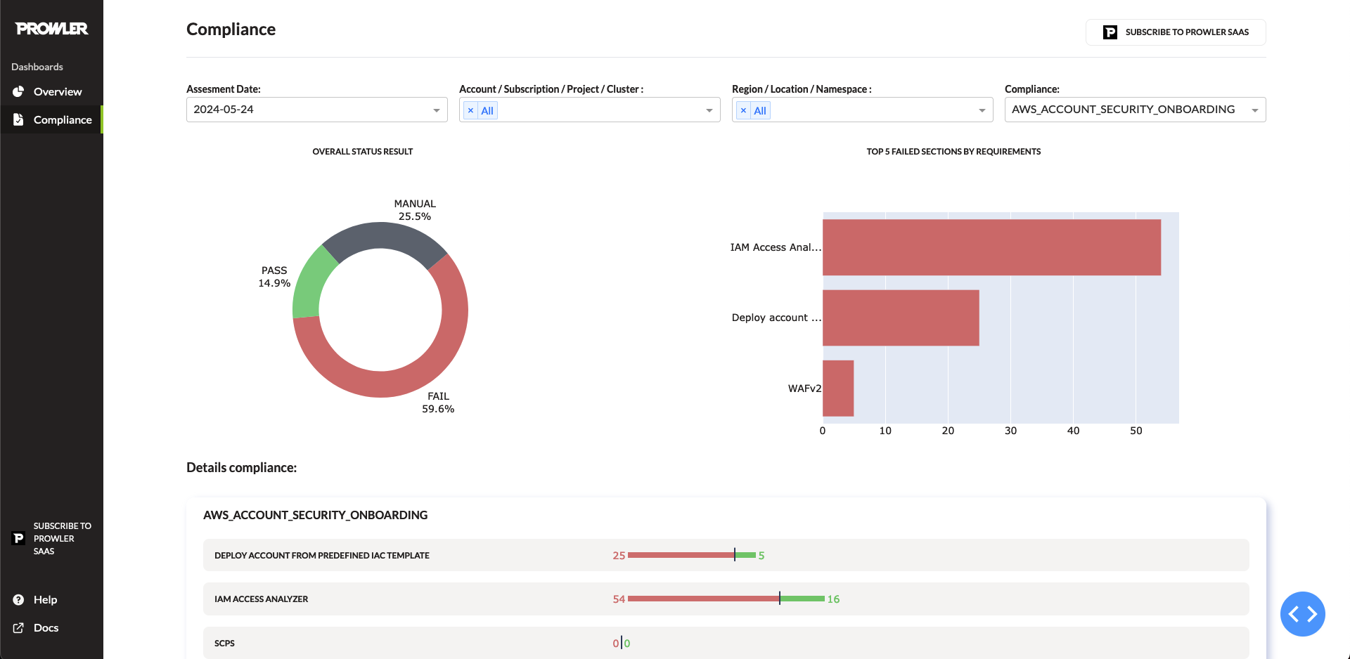
Task: Click the Docs external link icon
Action: 19,627
